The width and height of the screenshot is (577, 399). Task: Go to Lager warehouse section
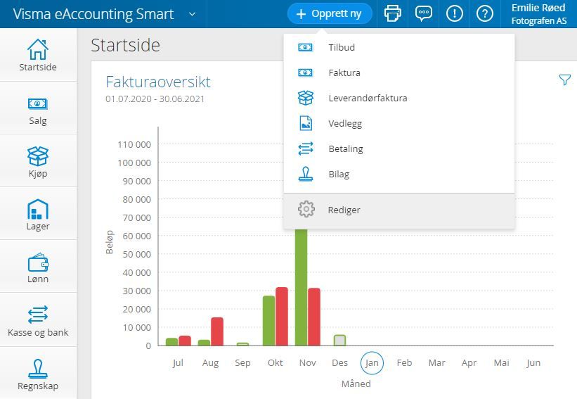(38, 214)
